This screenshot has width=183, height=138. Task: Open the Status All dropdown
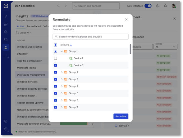pyautogui.click(x=165, y=47)
